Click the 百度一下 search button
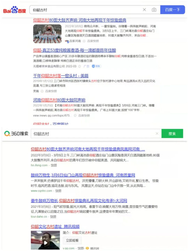 click(x=173, y=10)
